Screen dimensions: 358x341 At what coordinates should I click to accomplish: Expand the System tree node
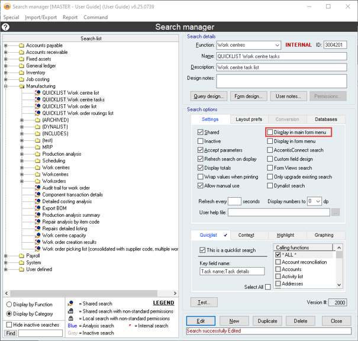coord(5,263)
